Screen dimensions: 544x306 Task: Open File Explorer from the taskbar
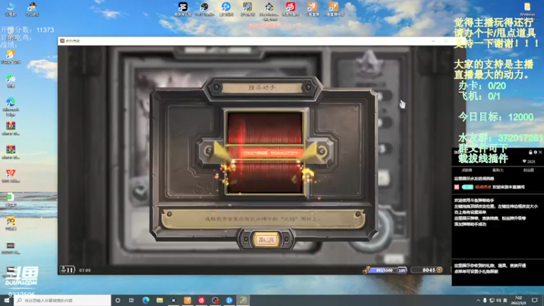pos(160,300)
